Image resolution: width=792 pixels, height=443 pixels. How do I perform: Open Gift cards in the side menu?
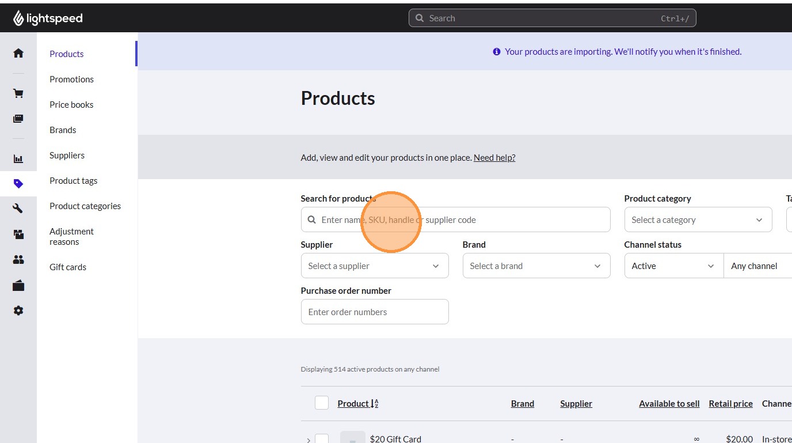pyautogui.click(x=68, y=267)
